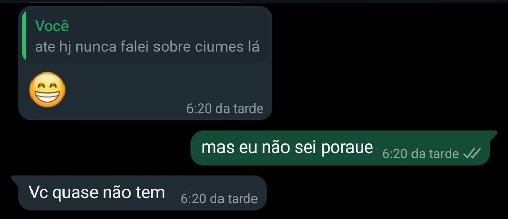
Task: Click the green vertical quote bar
Action: (x=24, y=36)
